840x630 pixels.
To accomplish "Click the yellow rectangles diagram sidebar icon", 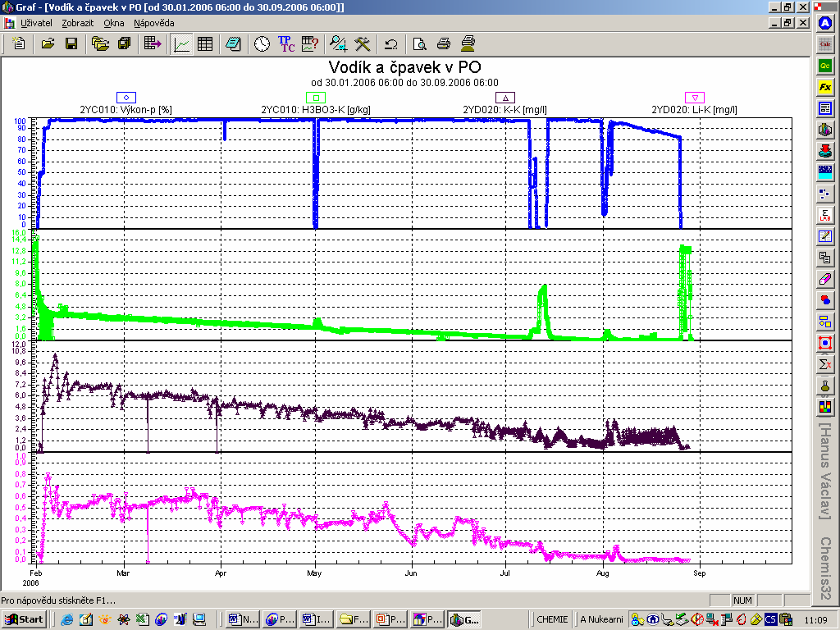I will (x=825, y=322).
